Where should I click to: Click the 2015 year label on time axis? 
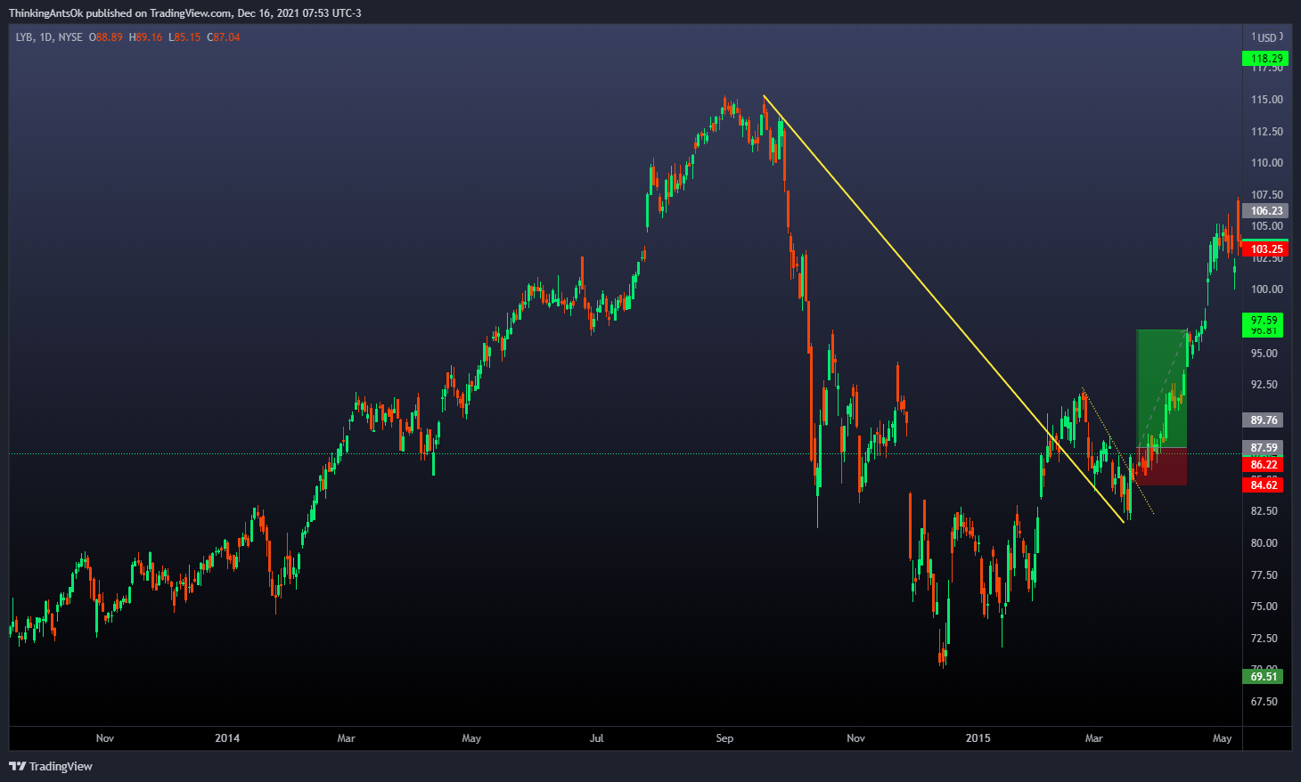tap(978, 738)
